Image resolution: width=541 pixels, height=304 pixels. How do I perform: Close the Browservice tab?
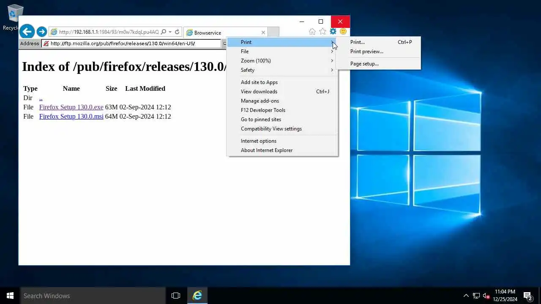263,33
